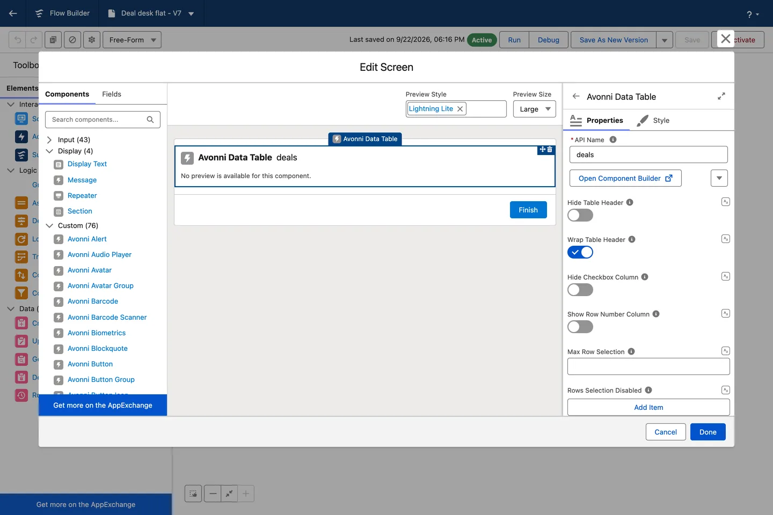The image size is (773, 515).
Task: Open flow settings gear icon
Action: (92, 40)
